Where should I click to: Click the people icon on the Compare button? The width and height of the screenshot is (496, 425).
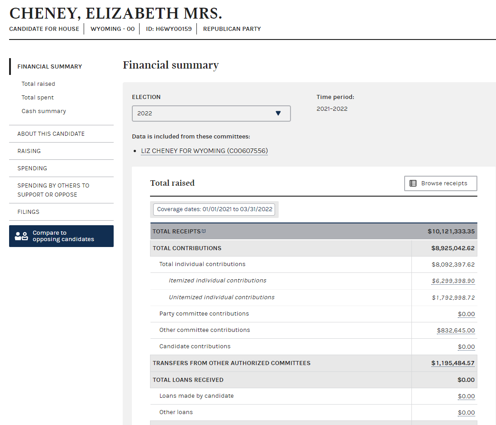pos(21,236)
